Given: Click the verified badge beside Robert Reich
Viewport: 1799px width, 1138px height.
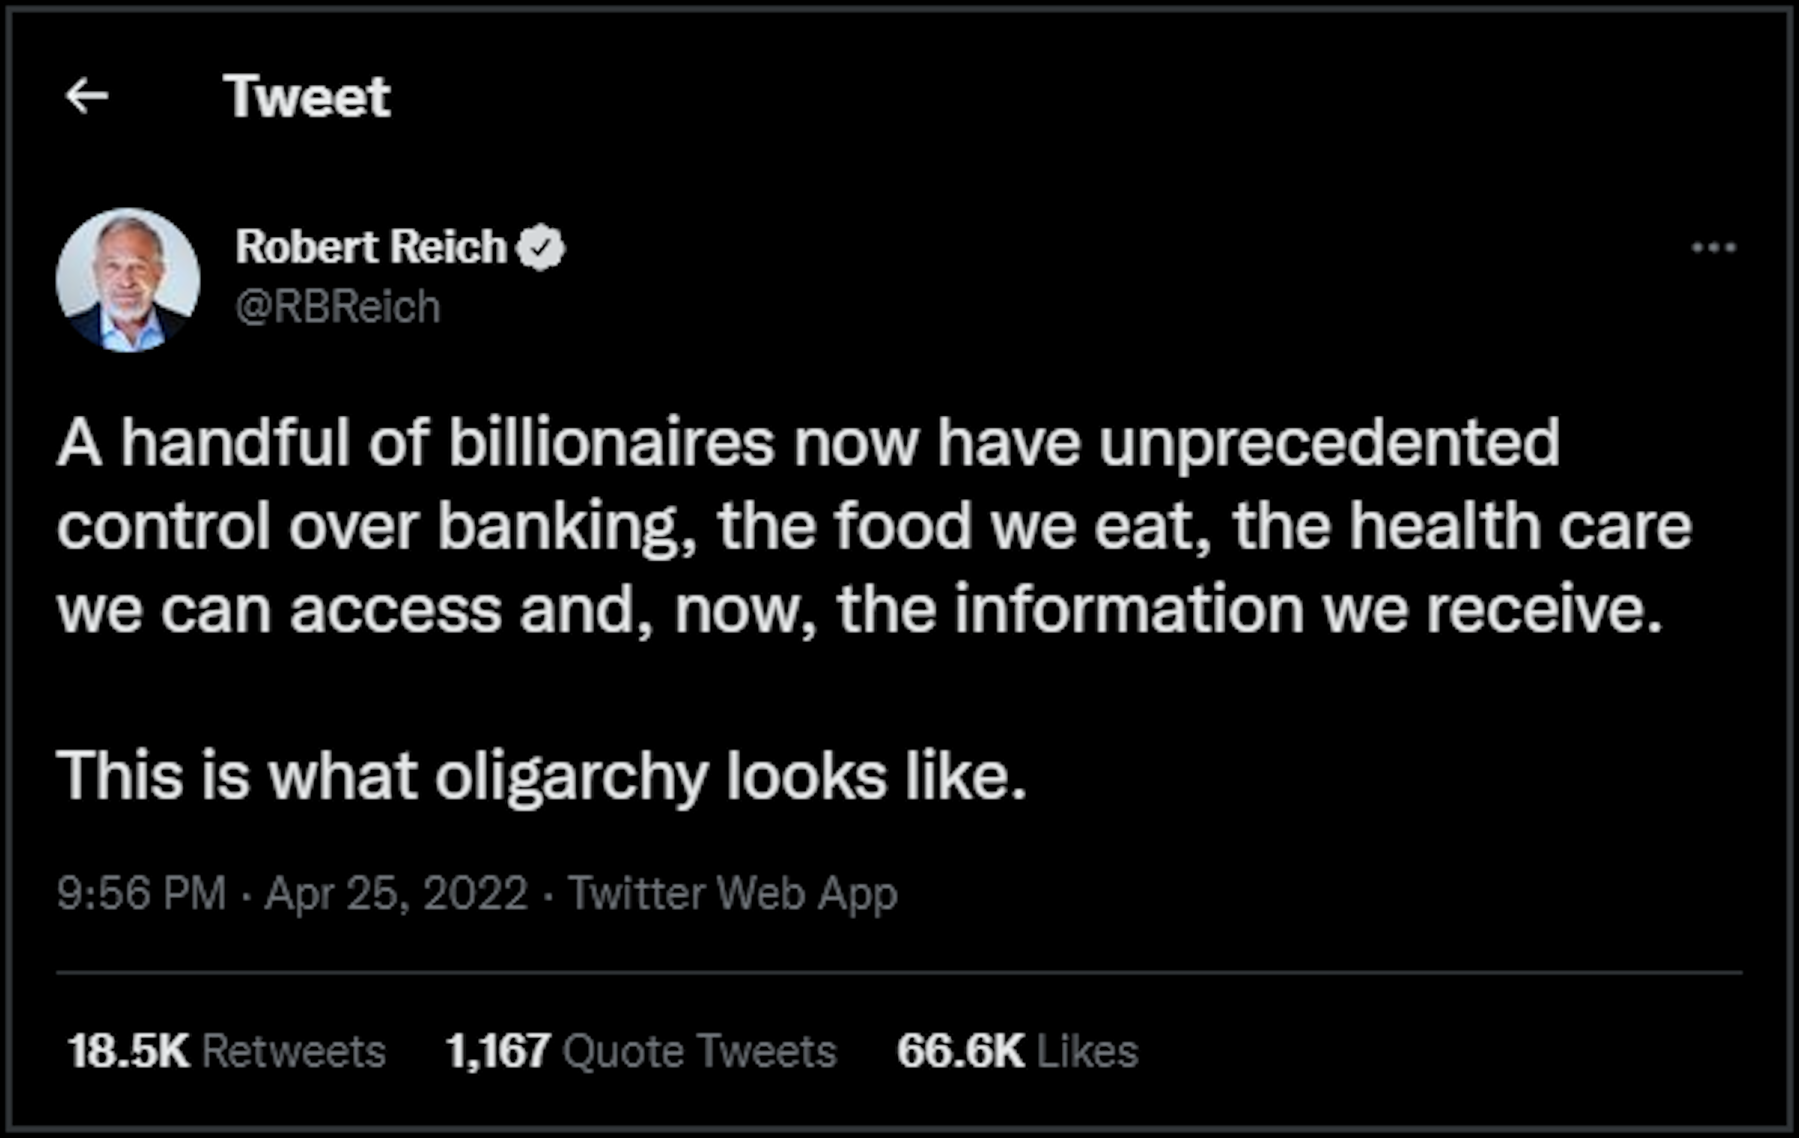Looking at the screenshot, I should [x=542, y=247].
